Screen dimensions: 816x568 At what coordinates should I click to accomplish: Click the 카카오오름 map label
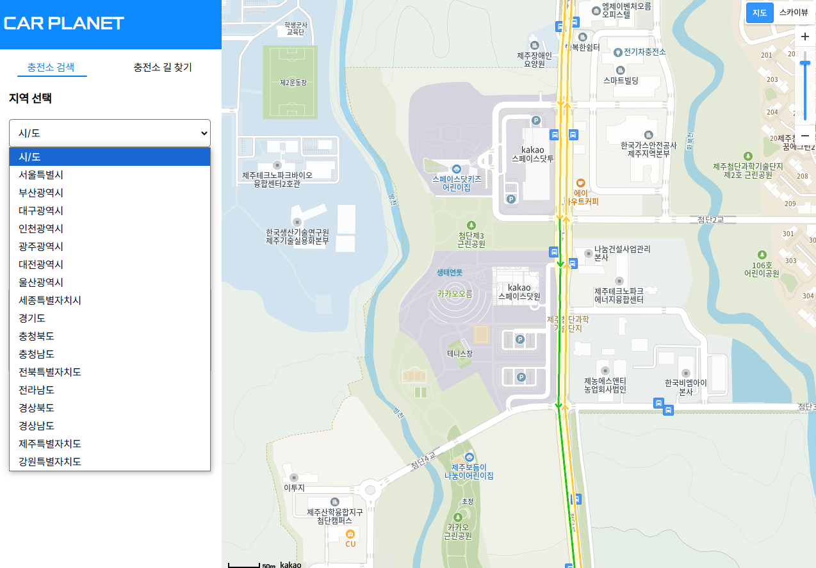(x=455, y=294)
